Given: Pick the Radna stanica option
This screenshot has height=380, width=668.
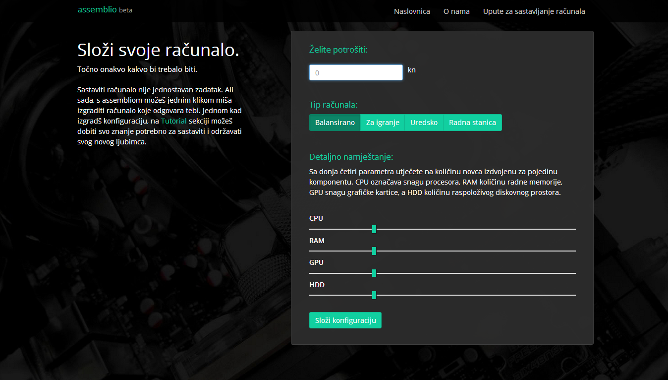Looking at the screenshot, I should 472,123.
